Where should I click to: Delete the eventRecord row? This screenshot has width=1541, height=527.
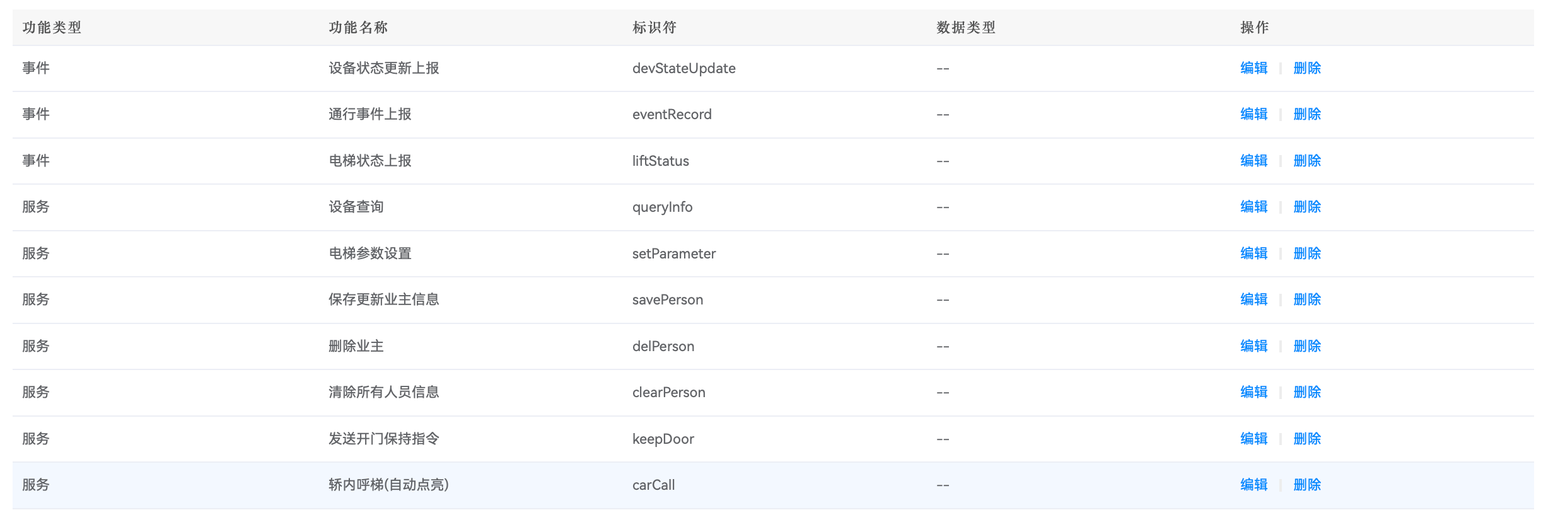pyautogui.click(x=1306, y=114)
